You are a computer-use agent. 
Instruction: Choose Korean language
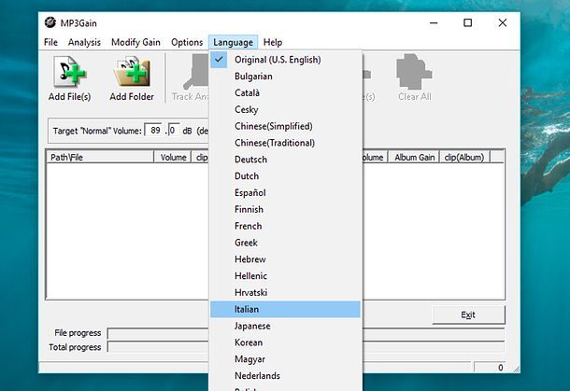(x=285, y=342)
